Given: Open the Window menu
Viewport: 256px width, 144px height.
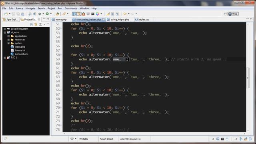Looking at the screenshot, I should click(84, 8).
